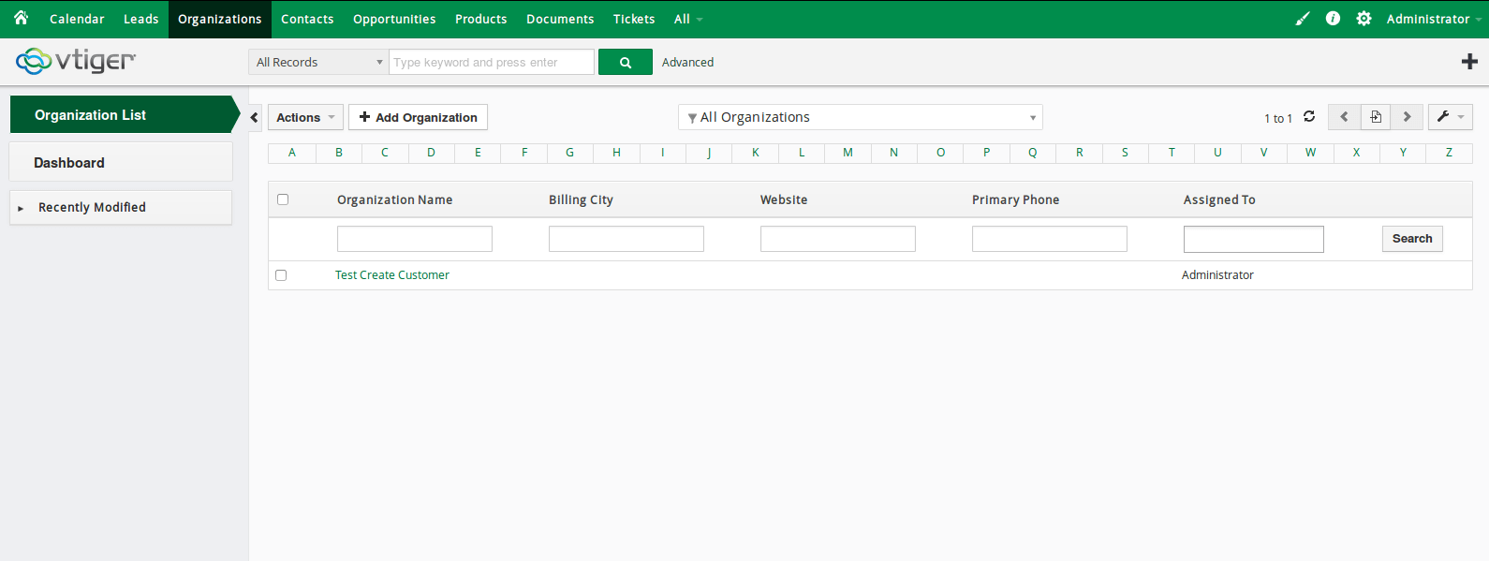
Task: Collapse the sidebar with left arrow
Action: [x=255, y=117]
